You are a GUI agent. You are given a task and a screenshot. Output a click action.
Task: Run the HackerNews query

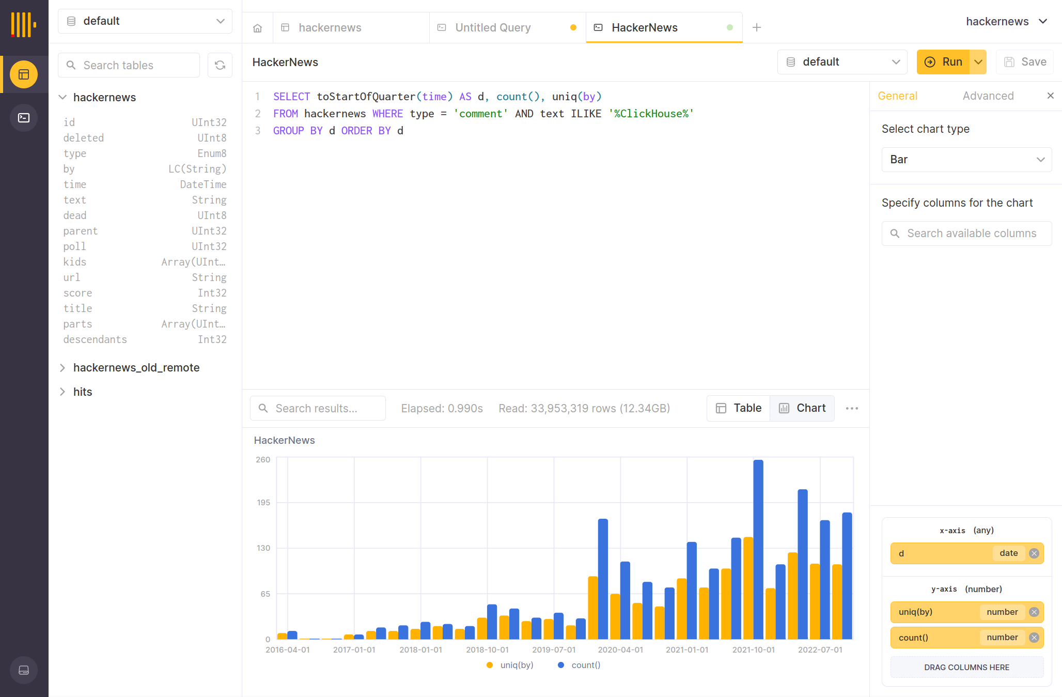click(x=943, y=62)
